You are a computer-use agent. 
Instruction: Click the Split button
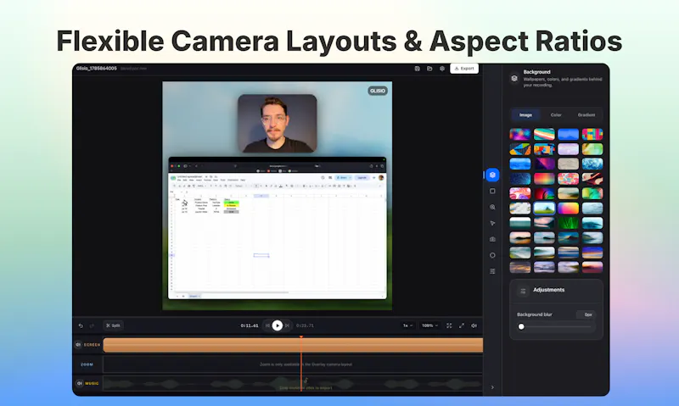click(113, 325)
